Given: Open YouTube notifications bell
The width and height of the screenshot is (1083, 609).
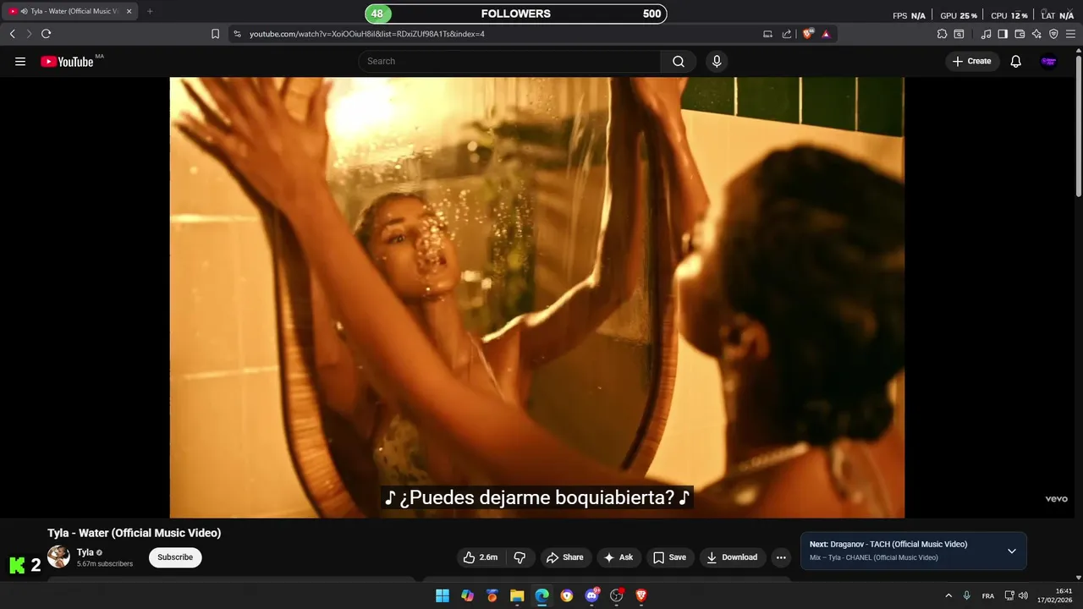Looking at the screenshot, I should tap(1016, 61).
